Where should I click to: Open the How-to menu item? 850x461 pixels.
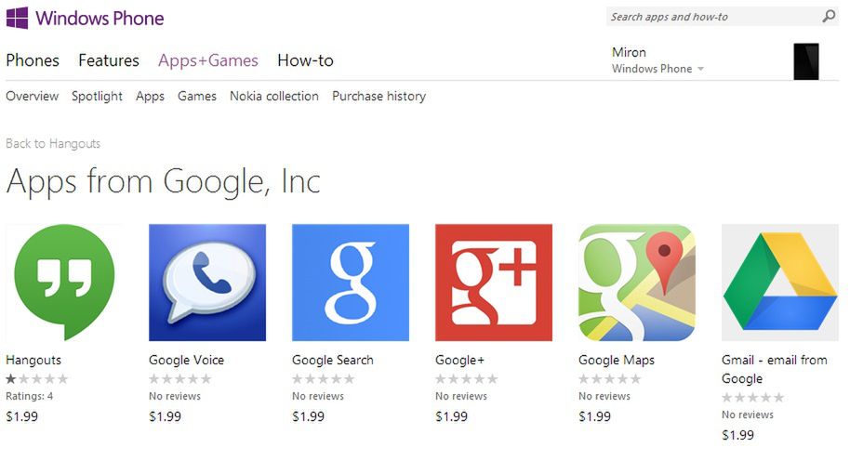pyautogui.click(x=305, y=60)
